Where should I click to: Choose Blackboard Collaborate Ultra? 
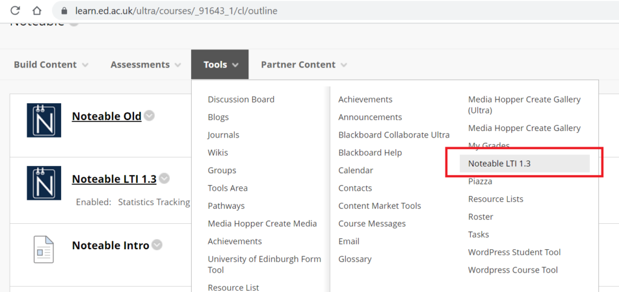pos(394,135)
